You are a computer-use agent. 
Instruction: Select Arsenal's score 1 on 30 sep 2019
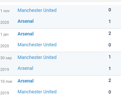tap(110, 69)
